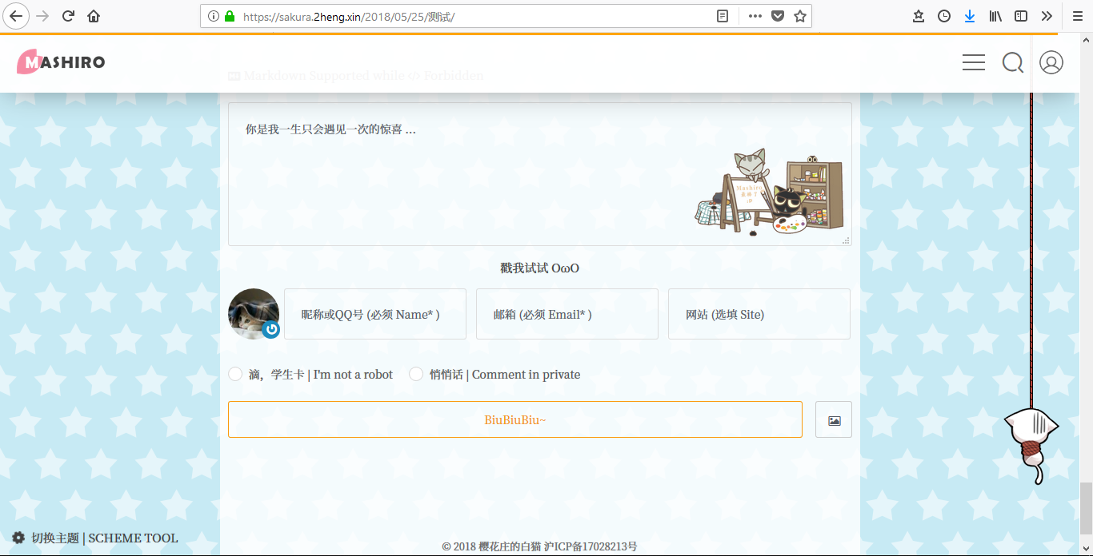1093x556 pixels.
Task: Reload the current page
Action: tap(69, 16)
